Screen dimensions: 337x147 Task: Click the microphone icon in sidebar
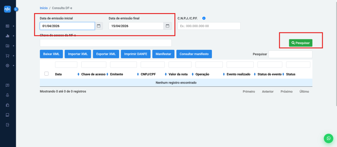pyautogui.click(x=8, y=95)
